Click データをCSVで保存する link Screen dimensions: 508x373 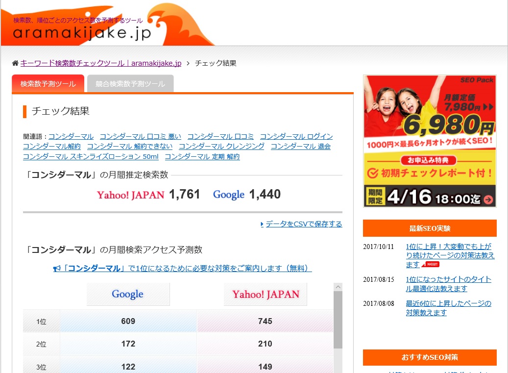pyautogui.click(x=304, y=224)
